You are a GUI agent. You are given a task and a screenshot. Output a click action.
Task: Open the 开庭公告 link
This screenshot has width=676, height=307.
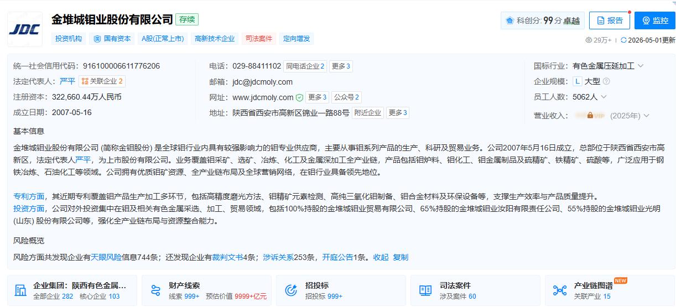click(337, 257)
